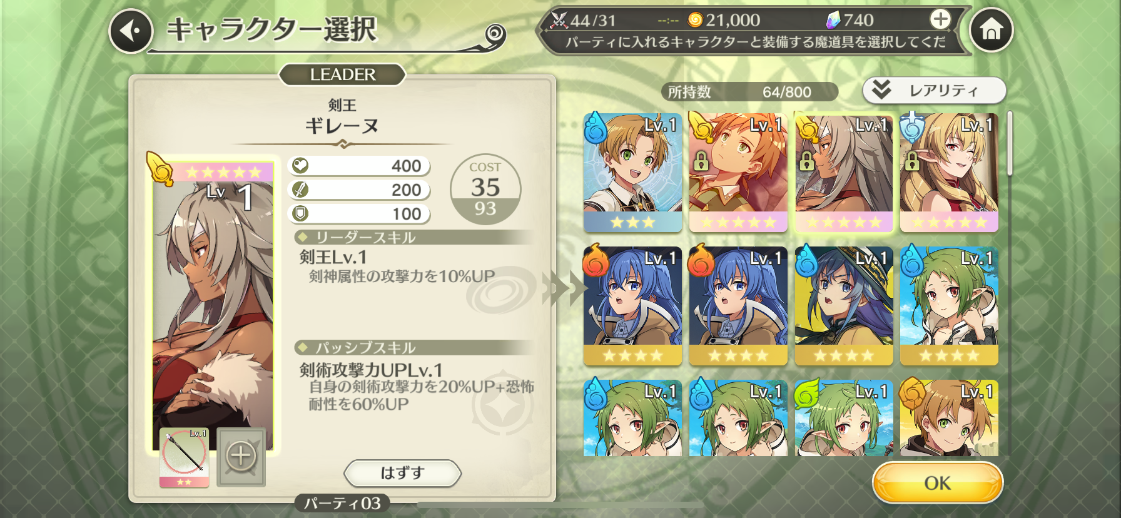1121x518 pixels.
Task: Select the equipped spear weapon slot
Action: [184, 457]
